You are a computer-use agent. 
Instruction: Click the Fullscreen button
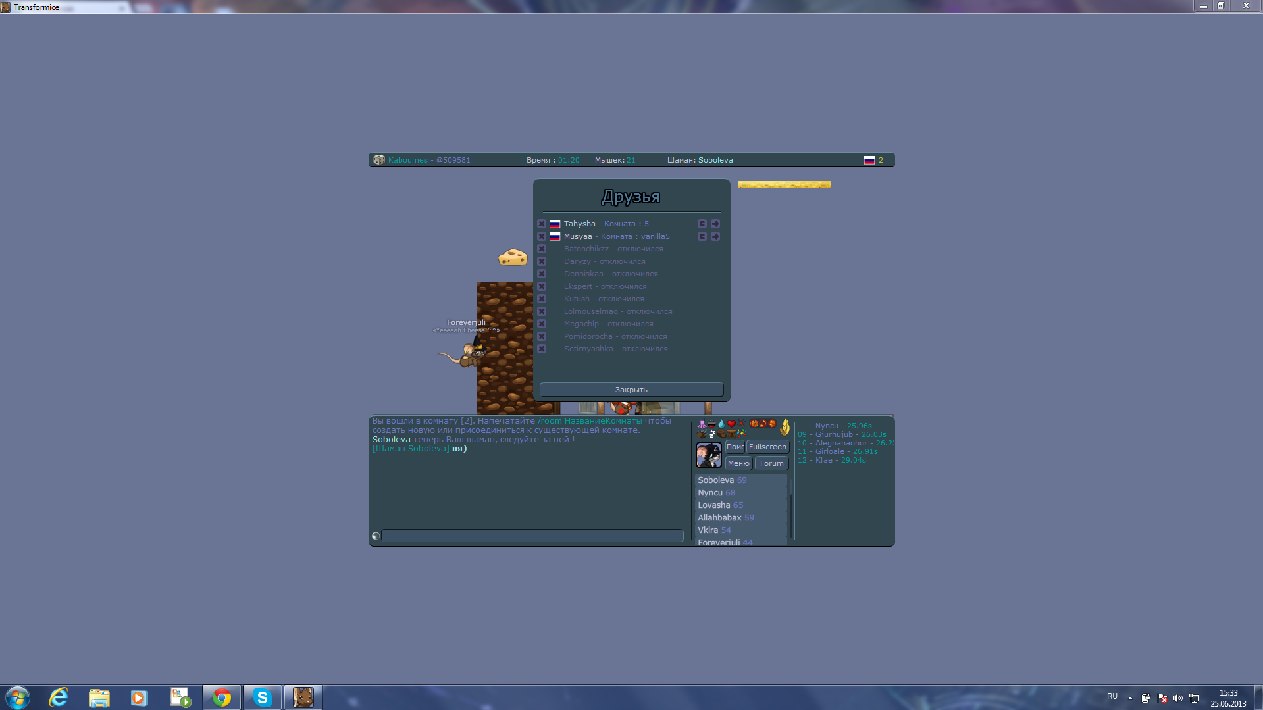(x=767, y=447)
